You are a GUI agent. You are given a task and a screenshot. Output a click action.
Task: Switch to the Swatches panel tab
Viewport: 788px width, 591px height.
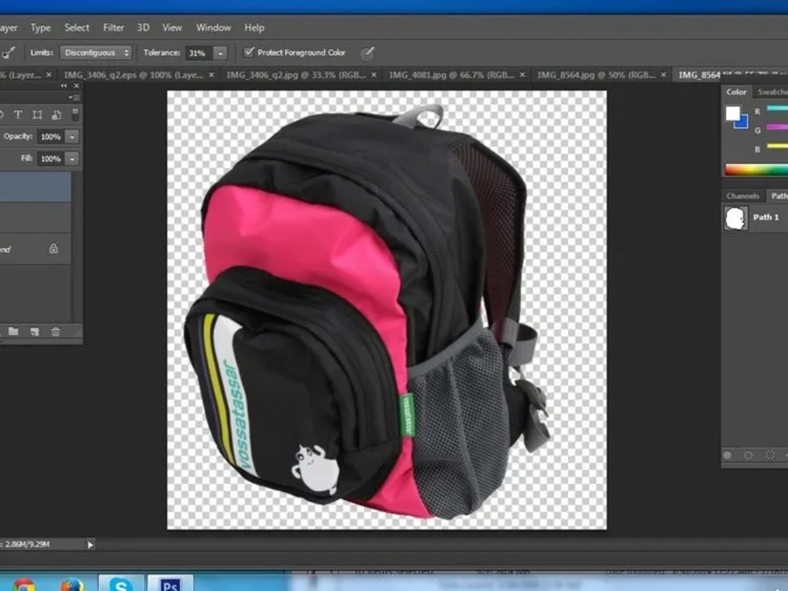click(x=772, y=91)
